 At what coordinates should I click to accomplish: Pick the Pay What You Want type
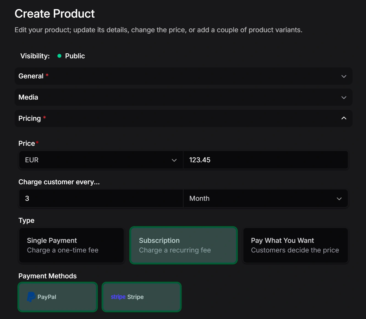295,245
